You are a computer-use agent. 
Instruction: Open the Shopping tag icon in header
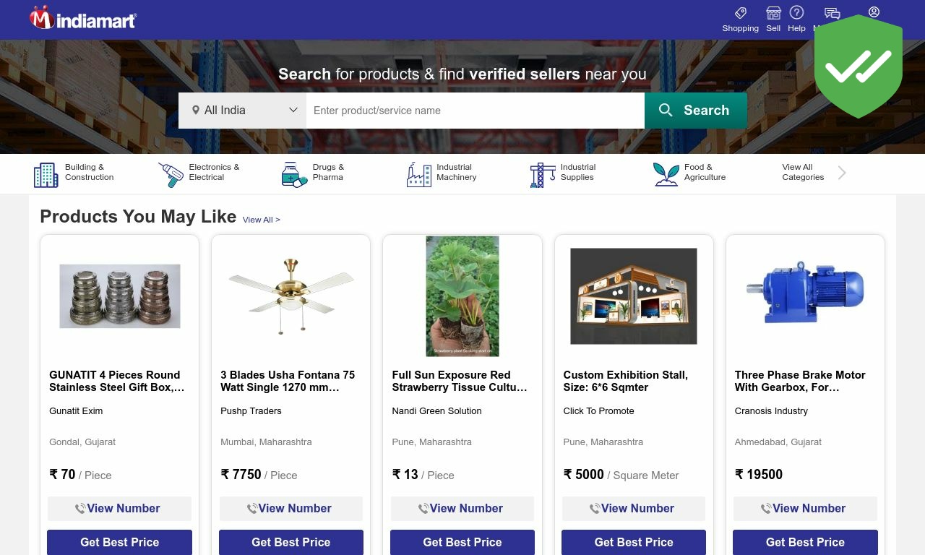(740, 13)
